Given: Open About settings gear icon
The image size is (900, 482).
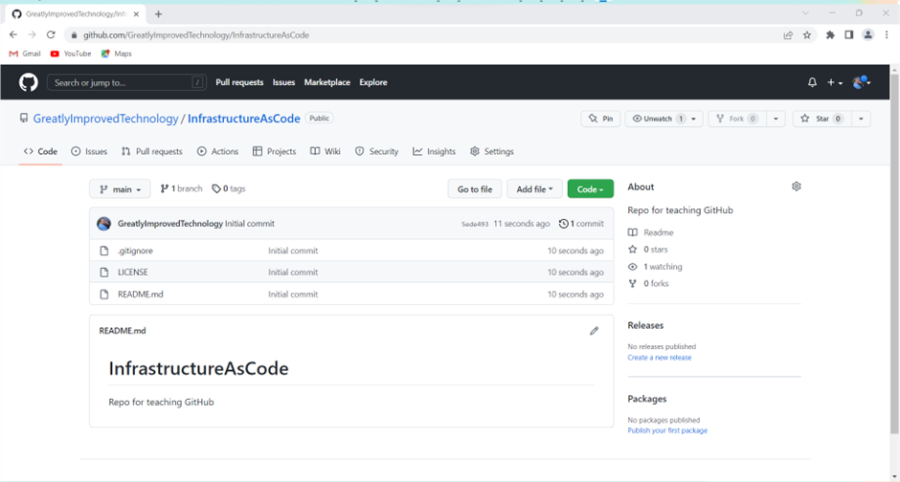Looking at the screenshot, I should coord(796,186).
